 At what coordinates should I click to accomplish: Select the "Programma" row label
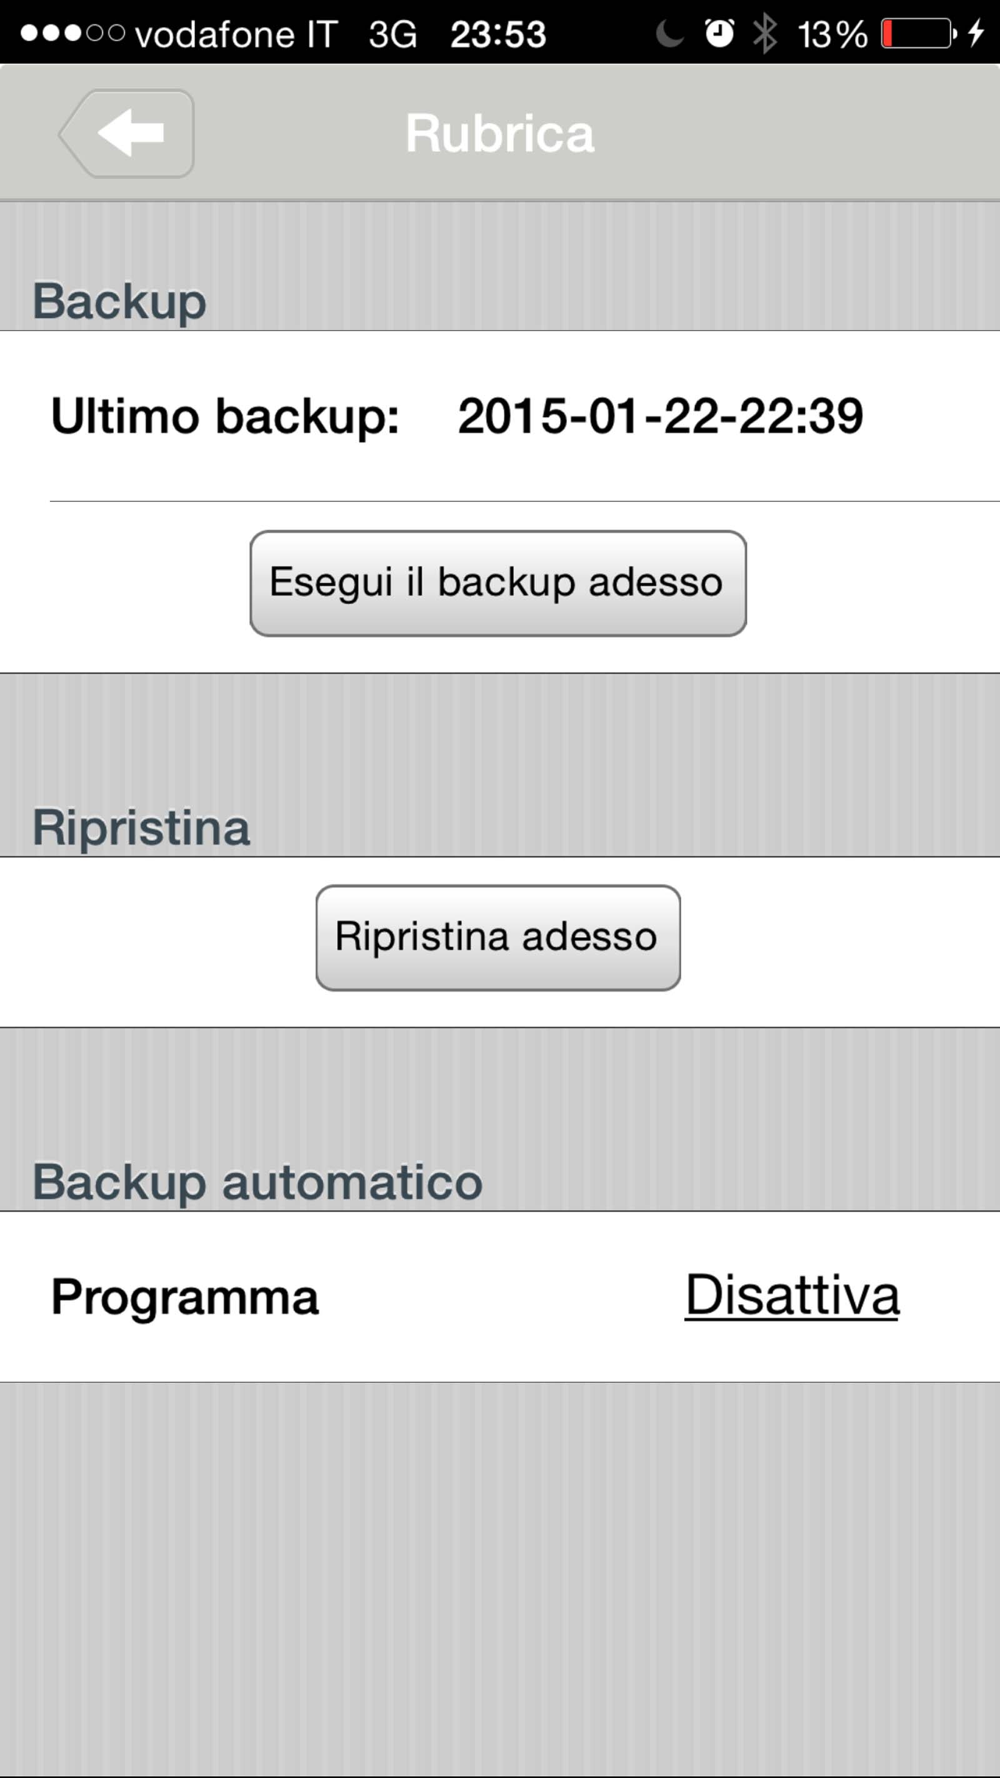point(185,1298)
